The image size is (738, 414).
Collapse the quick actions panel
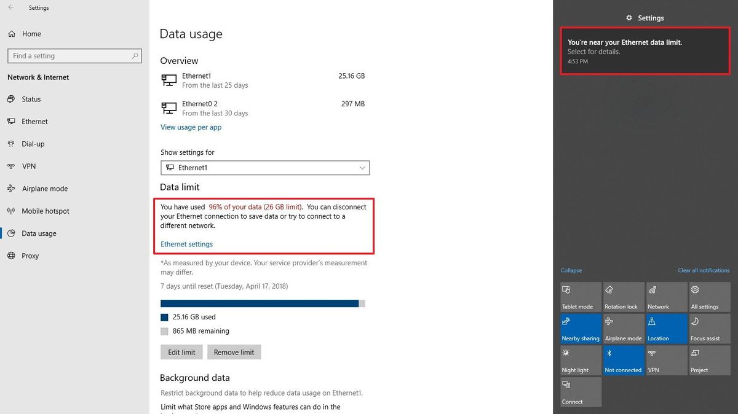pos(571,270)
